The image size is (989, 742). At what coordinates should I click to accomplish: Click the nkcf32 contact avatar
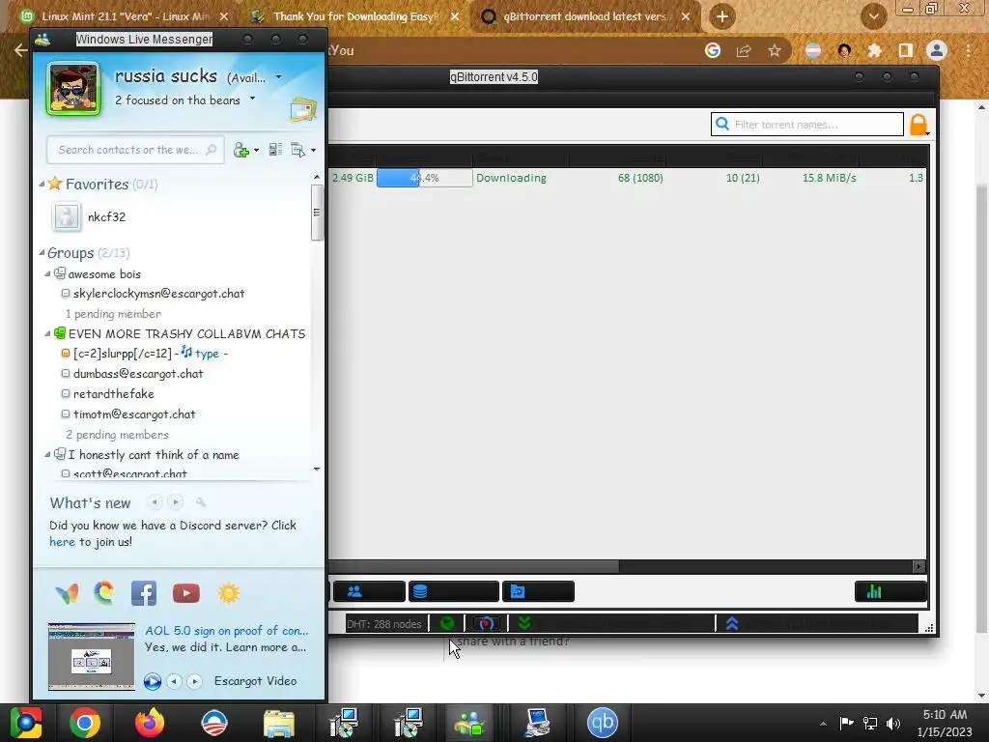pyautogui.click(x=67, y=217)
